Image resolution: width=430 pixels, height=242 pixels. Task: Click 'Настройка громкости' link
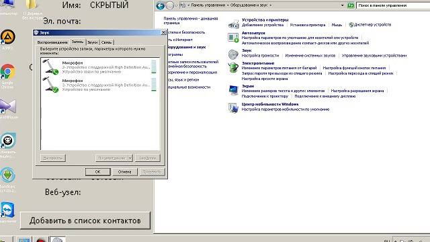click(260, 55)
